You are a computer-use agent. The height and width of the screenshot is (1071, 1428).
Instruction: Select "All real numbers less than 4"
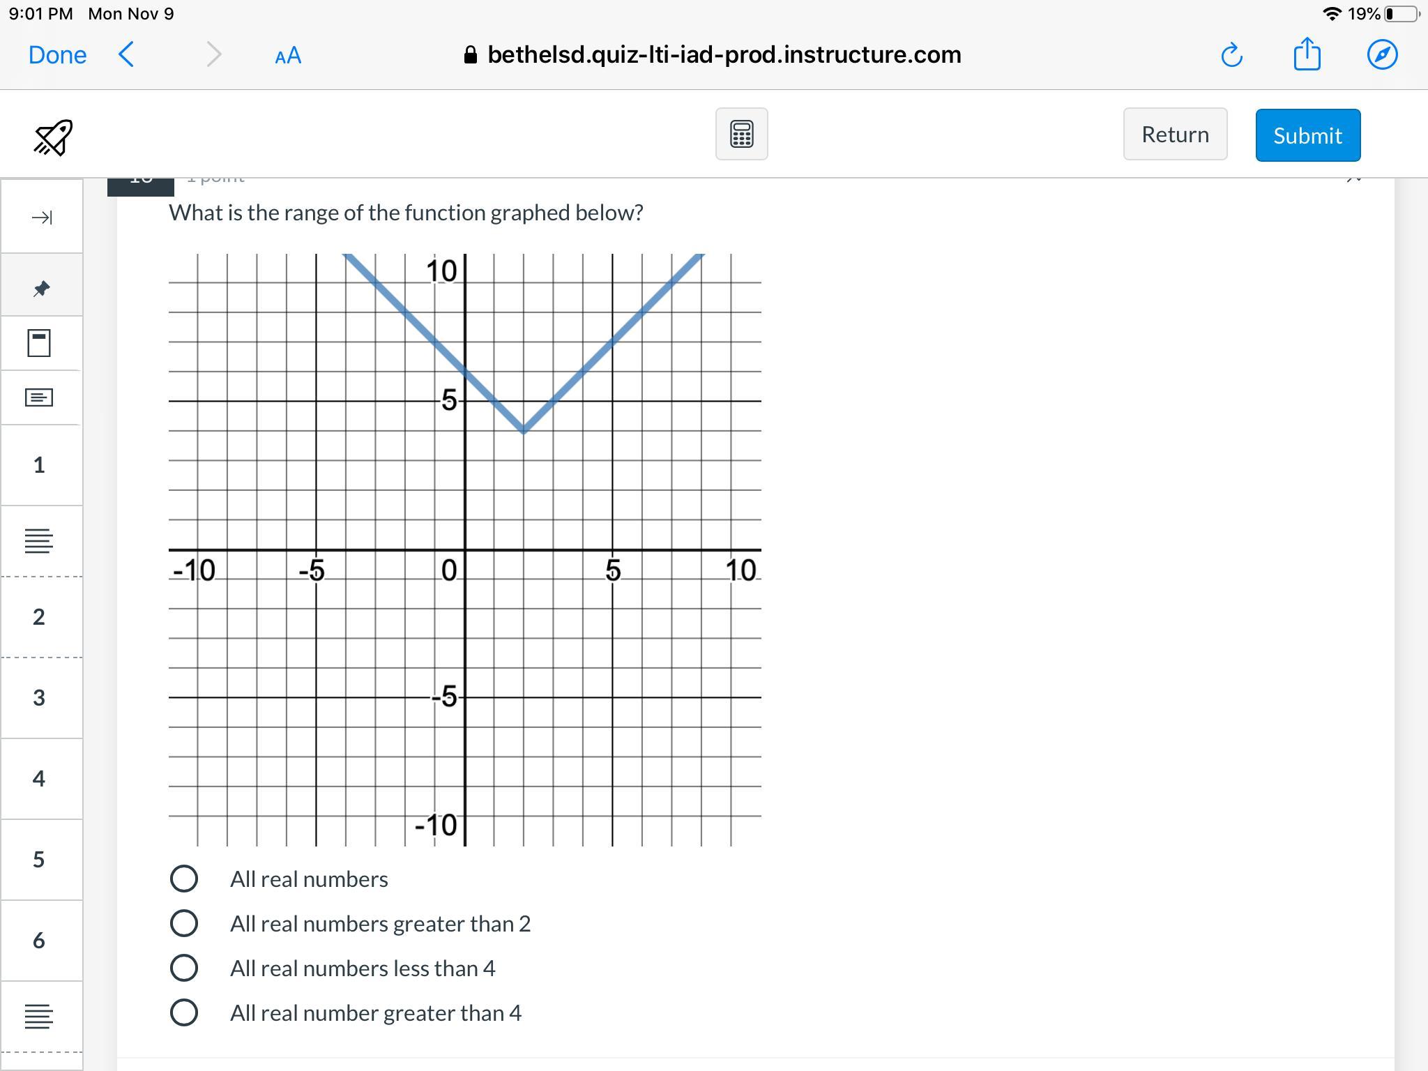pos(184,968)
